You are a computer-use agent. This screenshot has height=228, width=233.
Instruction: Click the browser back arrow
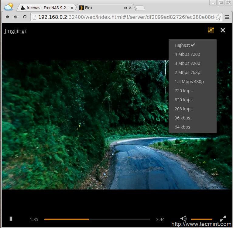click(x=7, y=17)
